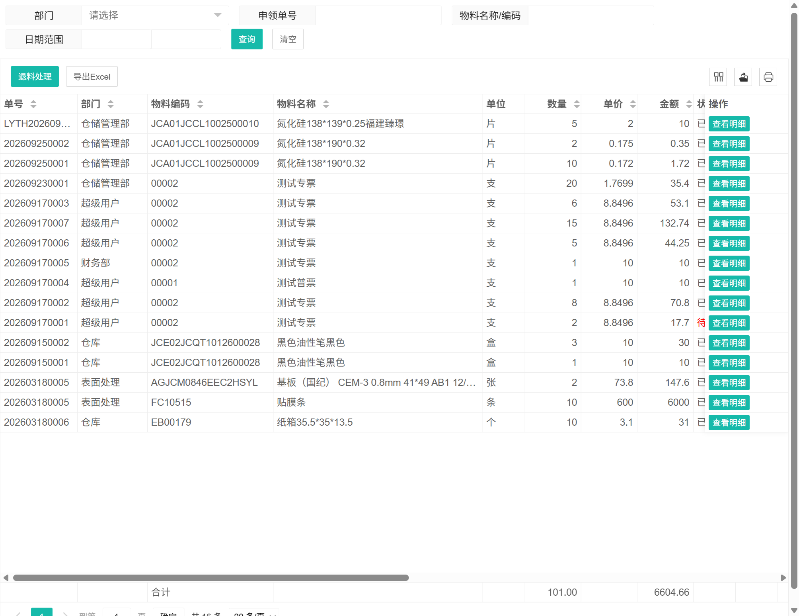Click the 合计 amount 6604.66

[x=671, y=593]
